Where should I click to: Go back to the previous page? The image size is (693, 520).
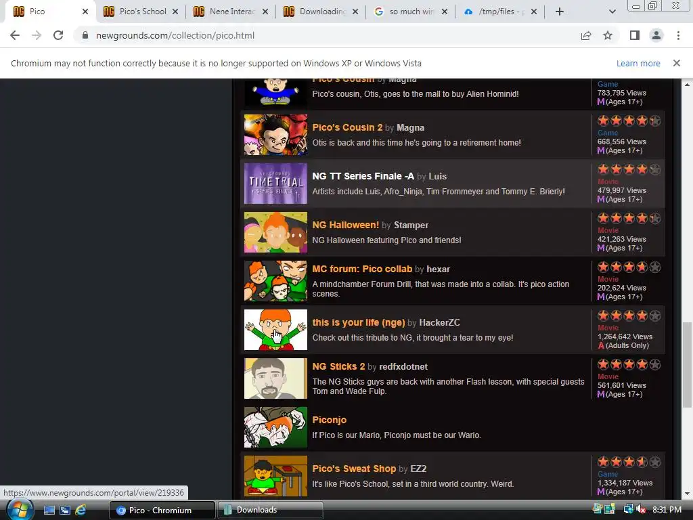pyautogui.click(x=15, y=35)
